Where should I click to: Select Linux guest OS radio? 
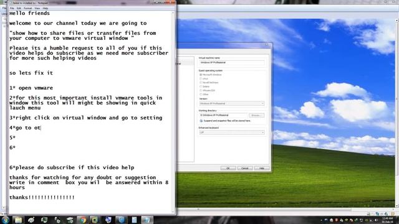[201, 79]
